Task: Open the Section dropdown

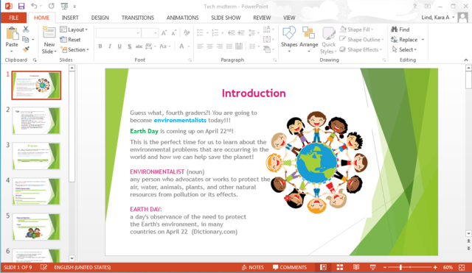Action: [74, 49]
